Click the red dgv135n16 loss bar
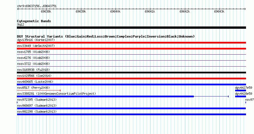This screenshot has width=254, height=134. pos(131,43)
